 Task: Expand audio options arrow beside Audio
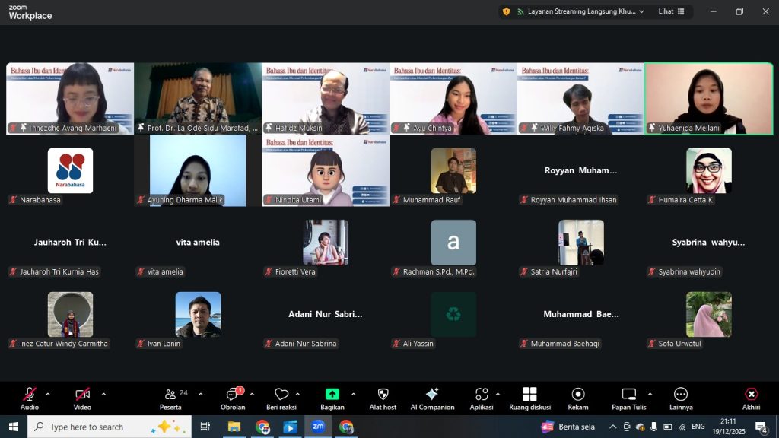point(48,394)
